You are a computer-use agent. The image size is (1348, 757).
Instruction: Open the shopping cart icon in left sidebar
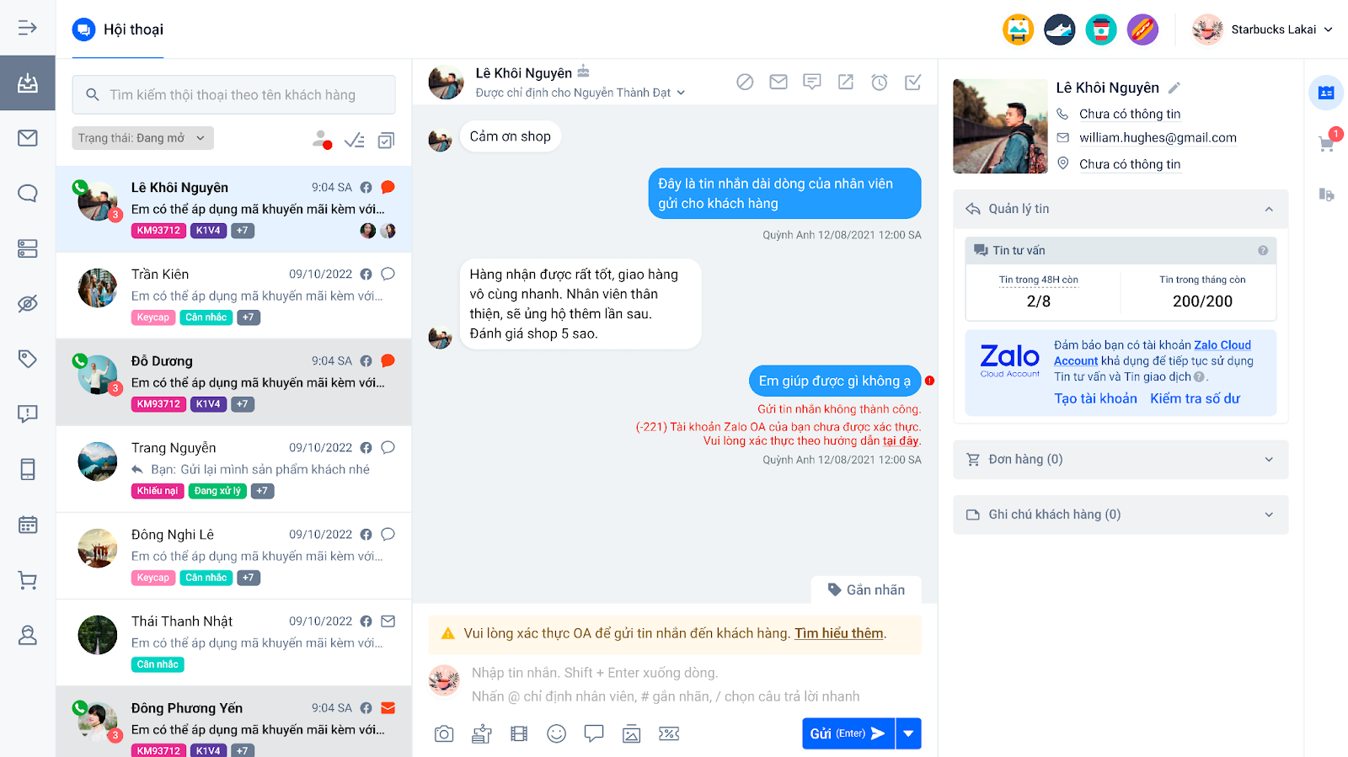coord(28,580)
